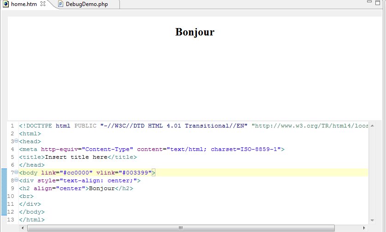Click the vlink="#003399" attribute
This screenshot has width=386, height=232.
click(124, 173)
